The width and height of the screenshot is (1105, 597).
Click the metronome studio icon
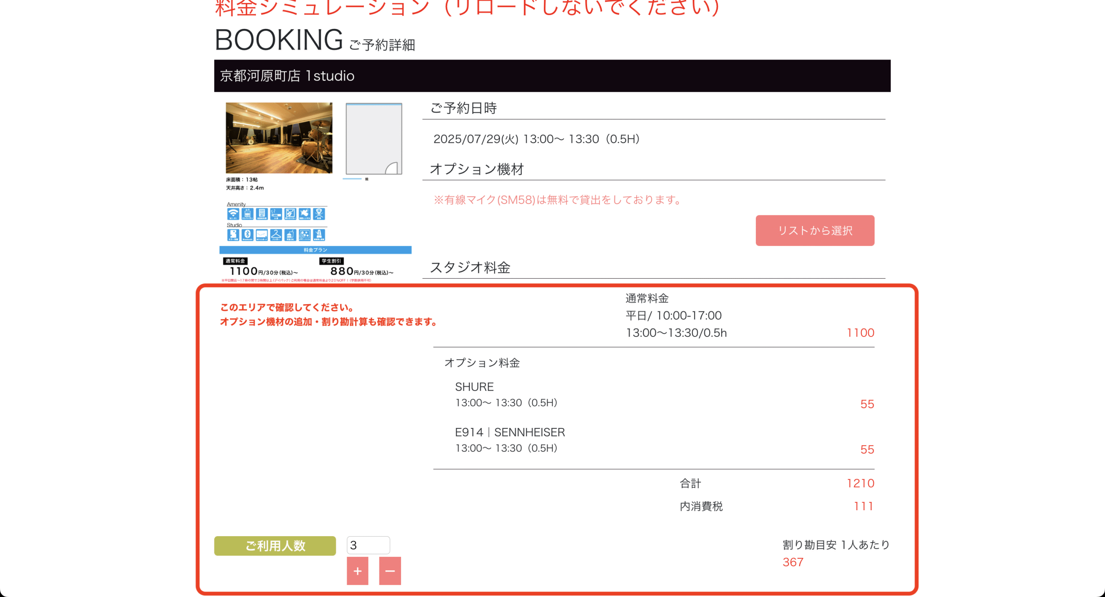(x=319, y=235)
